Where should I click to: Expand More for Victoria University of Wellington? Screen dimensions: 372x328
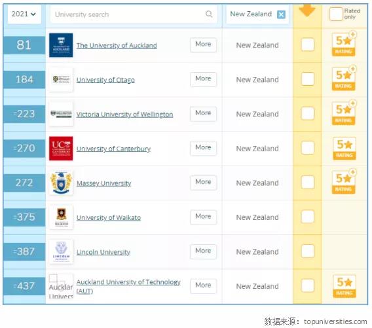[x=203, y=114]
